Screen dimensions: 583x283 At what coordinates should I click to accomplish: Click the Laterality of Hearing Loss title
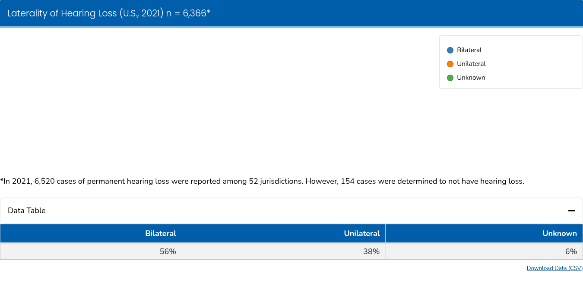tap(85, 13)
